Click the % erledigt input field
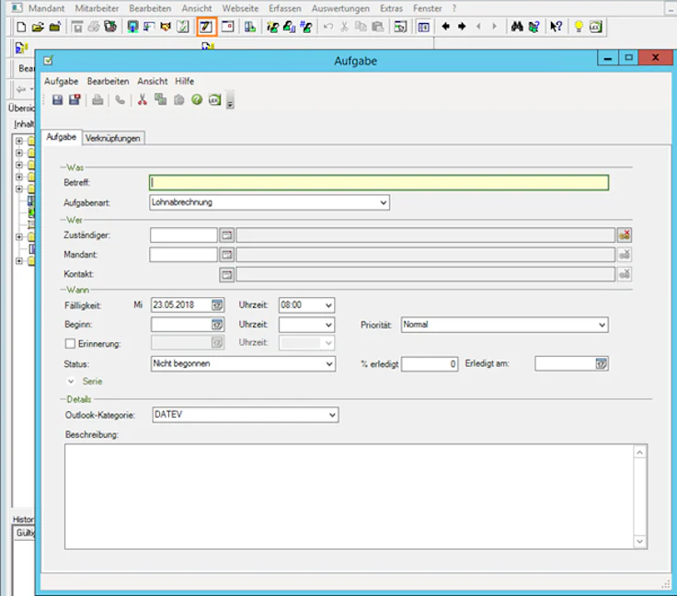Image resolution: width=677 pixels, height=596 pixels. click(430, 364)
